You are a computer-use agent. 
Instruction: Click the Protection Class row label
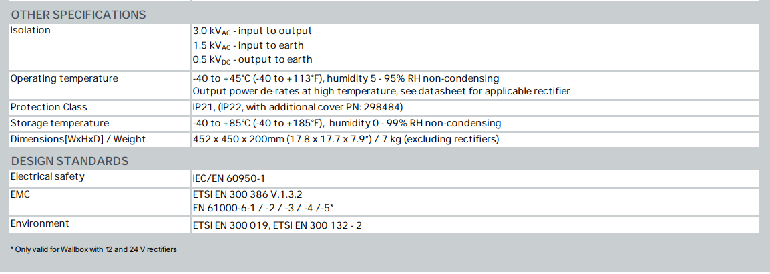[x=49, y=107]
